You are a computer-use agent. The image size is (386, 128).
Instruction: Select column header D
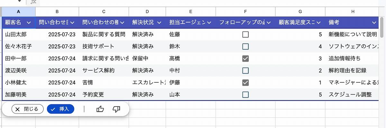click(x=147, y=12)
